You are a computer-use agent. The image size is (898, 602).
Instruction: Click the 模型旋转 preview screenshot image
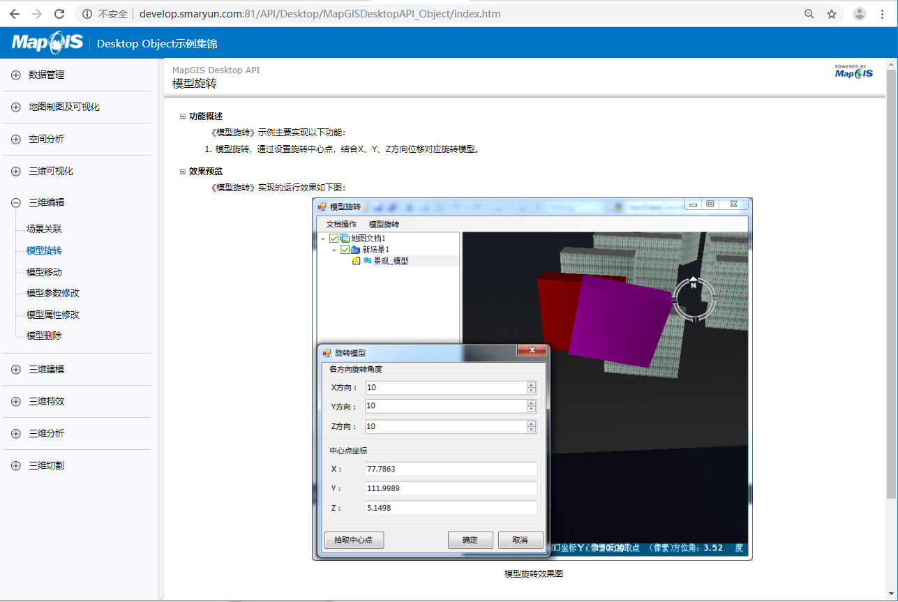(x=532, y=379)
